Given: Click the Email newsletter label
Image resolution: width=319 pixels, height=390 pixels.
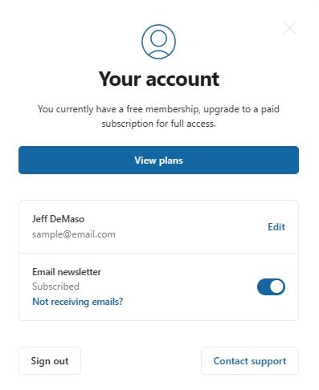Looking at the screenshot, I should pyautogui.click(x=67, y=272).
